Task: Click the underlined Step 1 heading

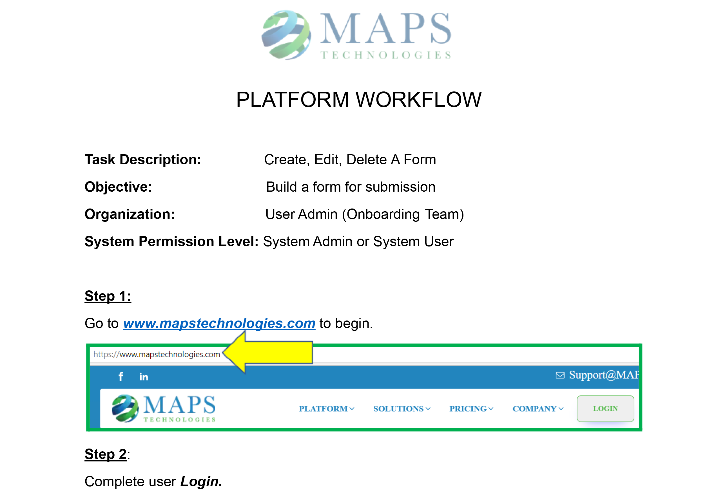Action: [108, 296]
